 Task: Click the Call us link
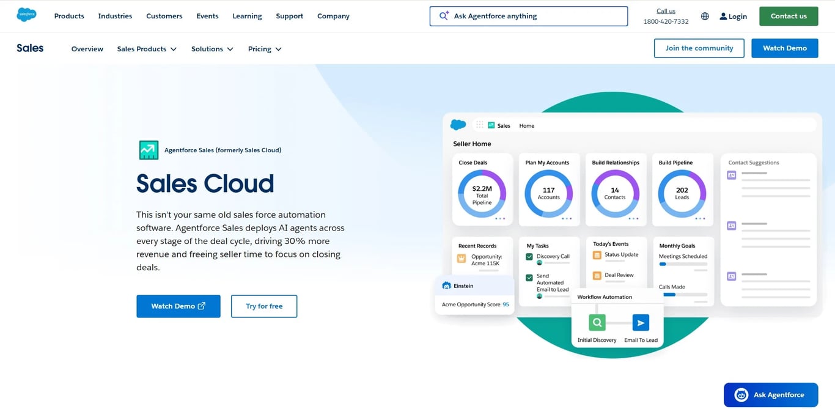(x=666, y=11)
